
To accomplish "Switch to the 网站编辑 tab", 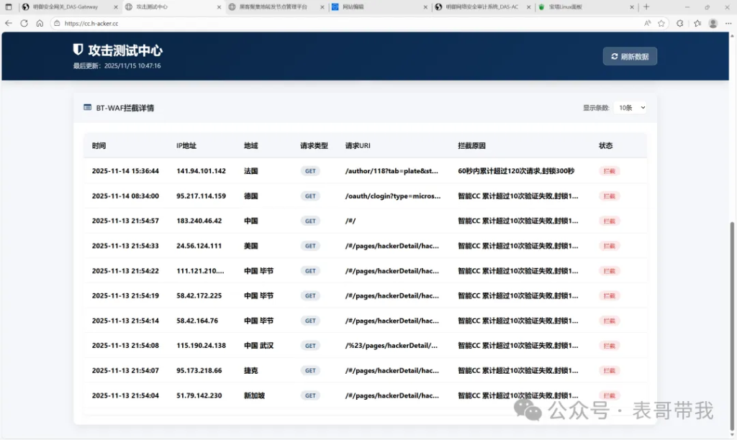I will [x=374, y=6].
